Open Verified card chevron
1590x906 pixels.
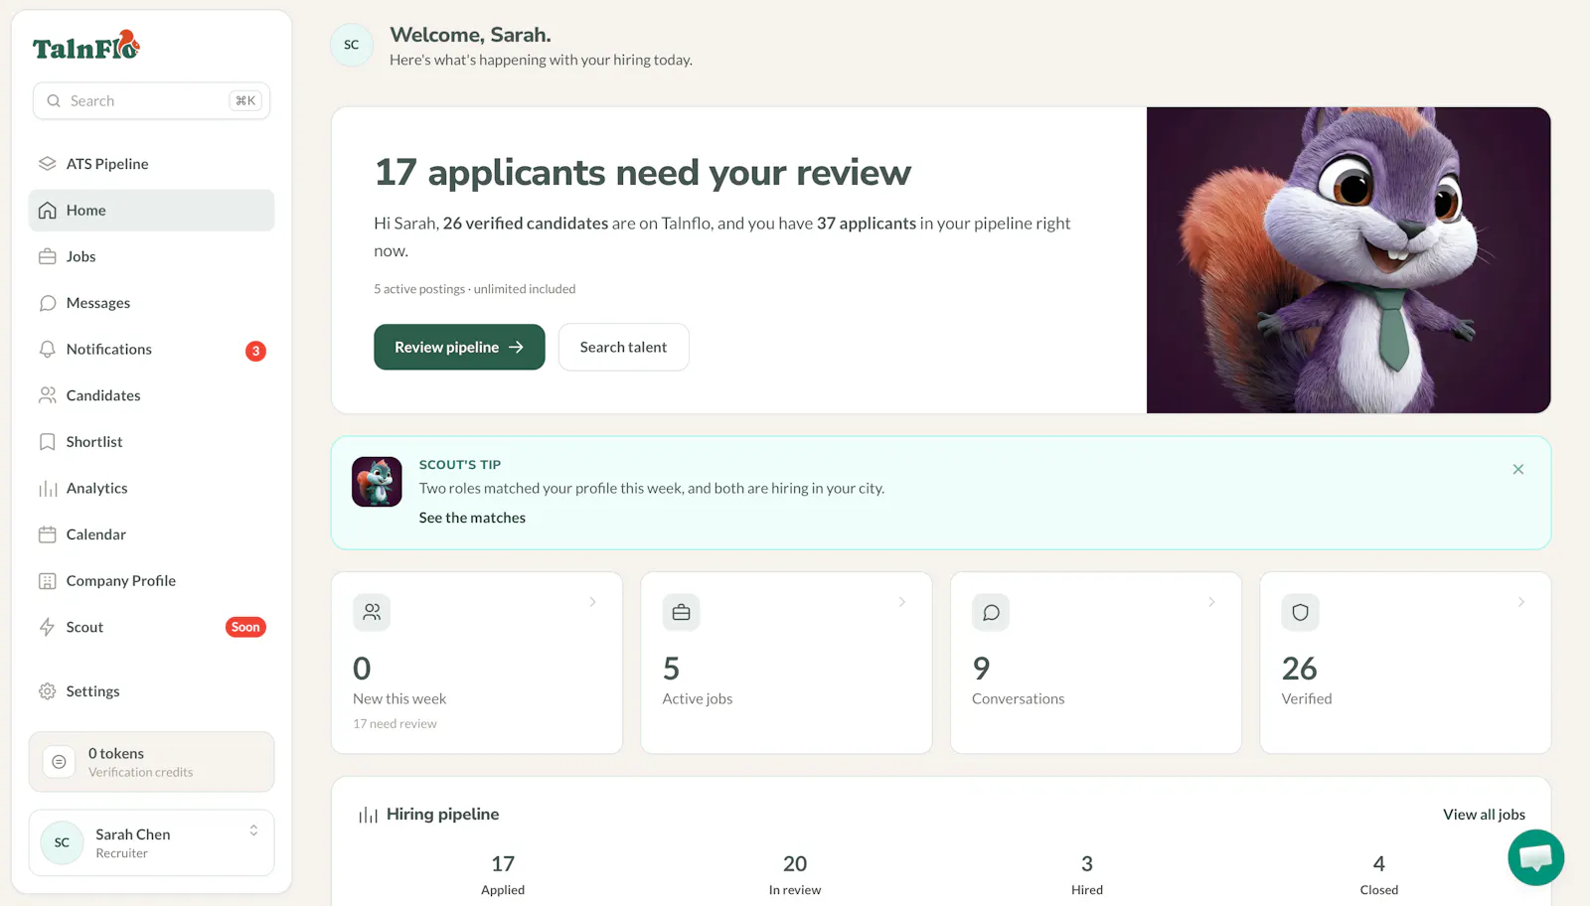click(1521, 602)
